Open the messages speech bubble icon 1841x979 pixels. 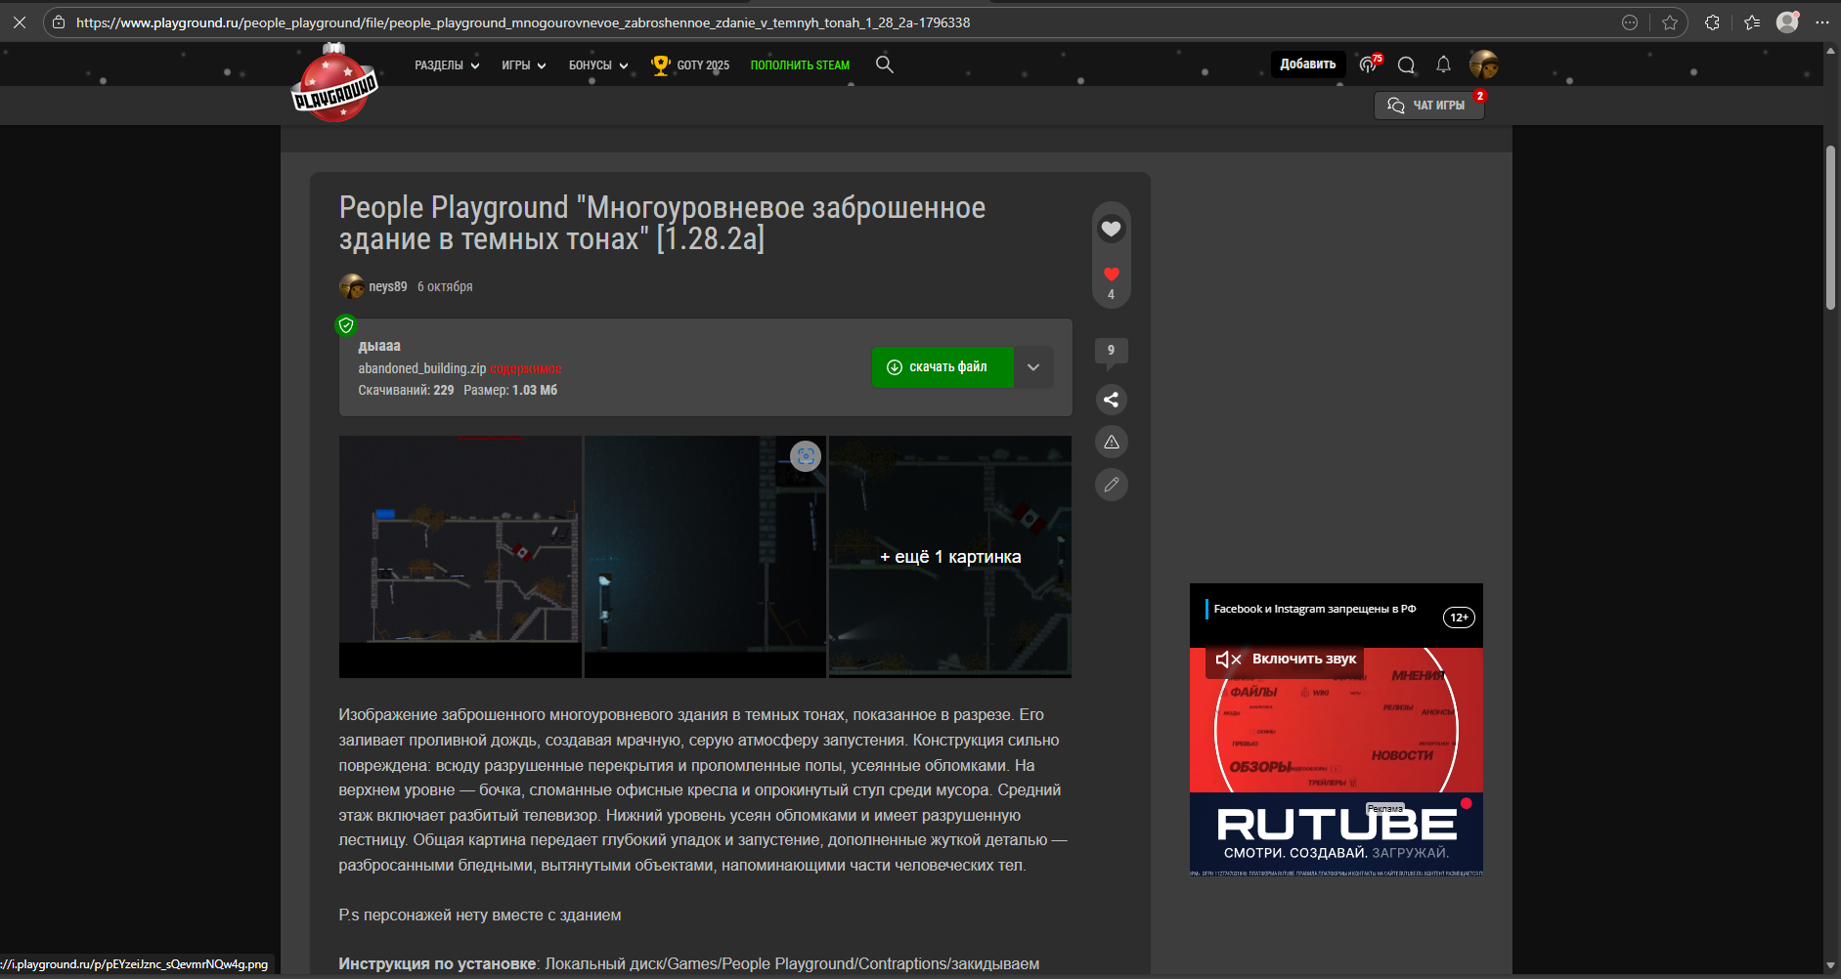click(1406, 64)
